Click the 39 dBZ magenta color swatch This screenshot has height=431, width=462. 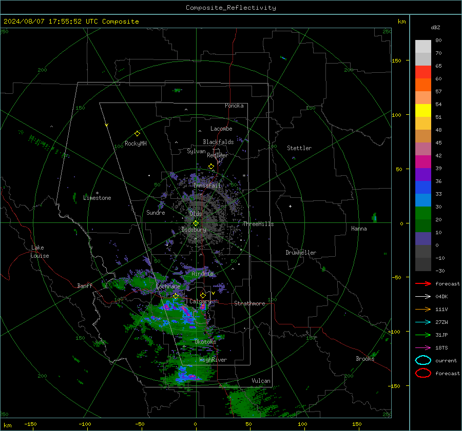click(423, 161)
